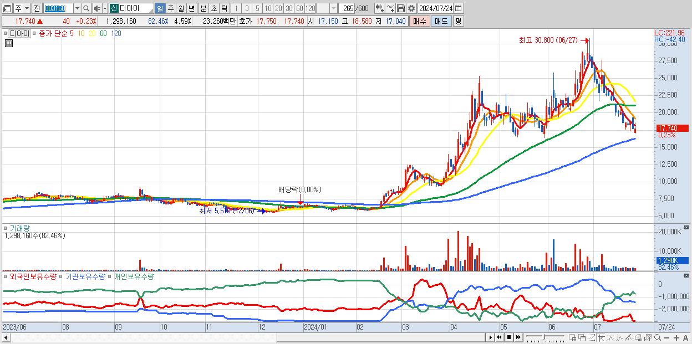Open the 주 stock type dropdown arrow
Screen dimensions: 692x344
tap(27, 8)
